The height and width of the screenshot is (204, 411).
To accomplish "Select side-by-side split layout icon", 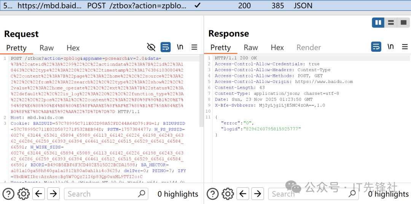I will (x=378, y=22).
